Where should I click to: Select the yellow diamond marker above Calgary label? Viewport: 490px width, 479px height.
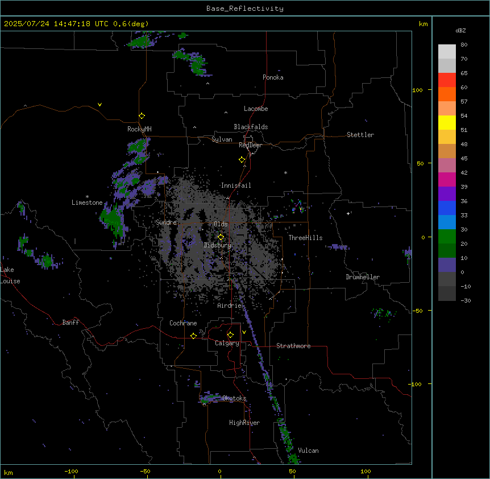click(230, 335)
